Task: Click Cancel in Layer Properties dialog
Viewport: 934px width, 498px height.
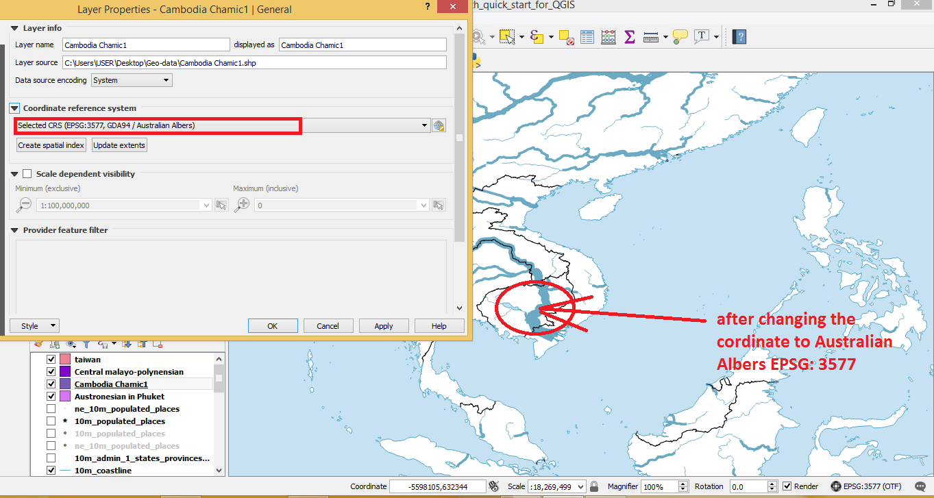Action: coord(328,326)
